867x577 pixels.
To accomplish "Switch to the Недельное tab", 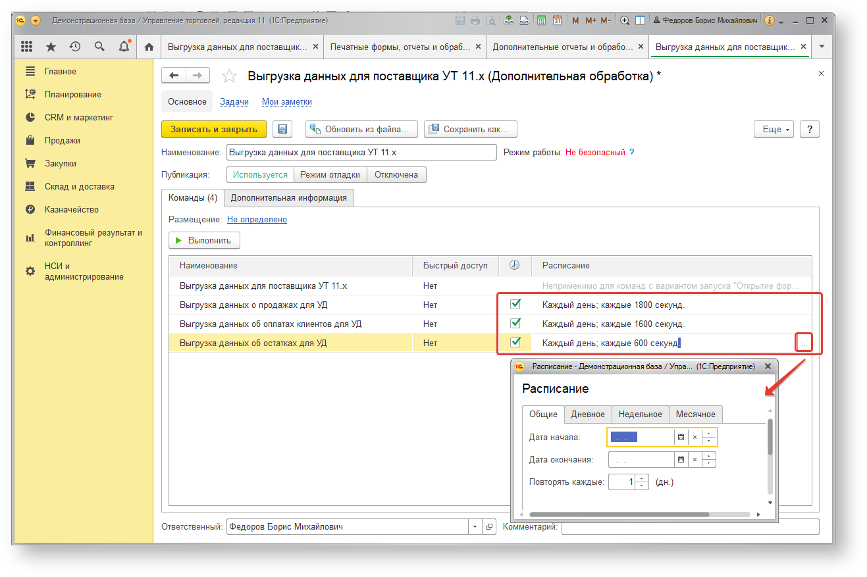I will (x=641, y=414).
